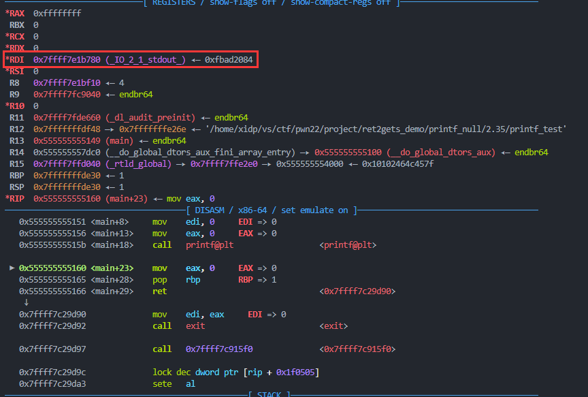The image size is (588, 397).
Task: Click the _IO_2_1_stdout_ symbol name
Action: point(146,60)
